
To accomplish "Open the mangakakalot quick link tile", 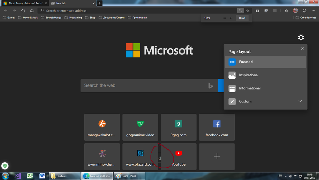I will pyautogui.click(x=102, y=127).
